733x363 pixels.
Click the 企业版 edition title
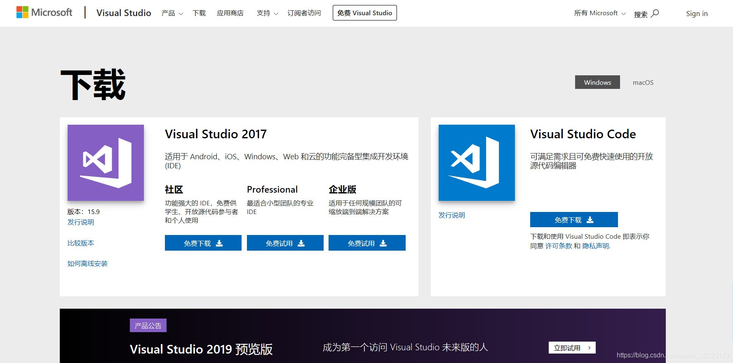[x=343, y=189]
